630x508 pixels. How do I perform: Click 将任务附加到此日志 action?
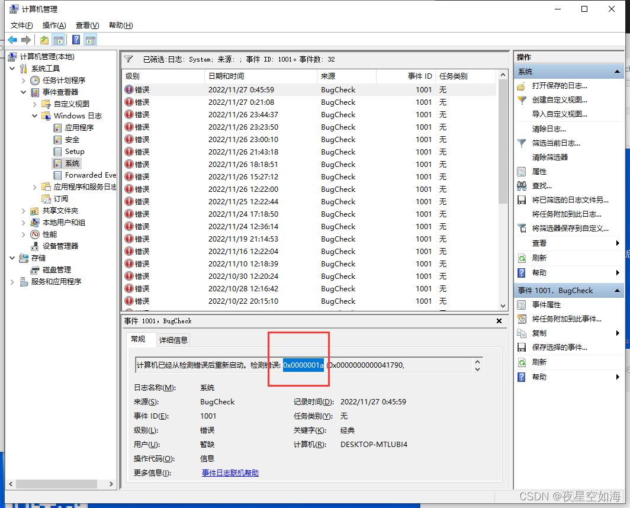pyautogui.click(x=567, y=214)
